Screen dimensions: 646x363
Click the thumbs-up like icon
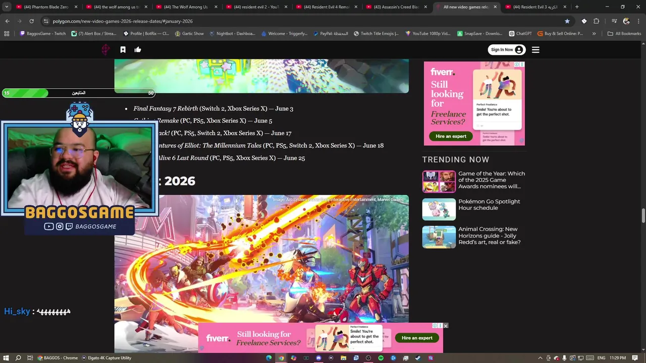[x=138, y=49]
